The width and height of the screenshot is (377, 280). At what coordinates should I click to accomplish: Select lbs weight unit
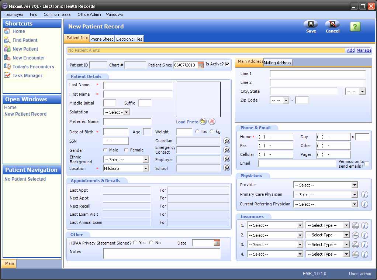coord(197,132)
